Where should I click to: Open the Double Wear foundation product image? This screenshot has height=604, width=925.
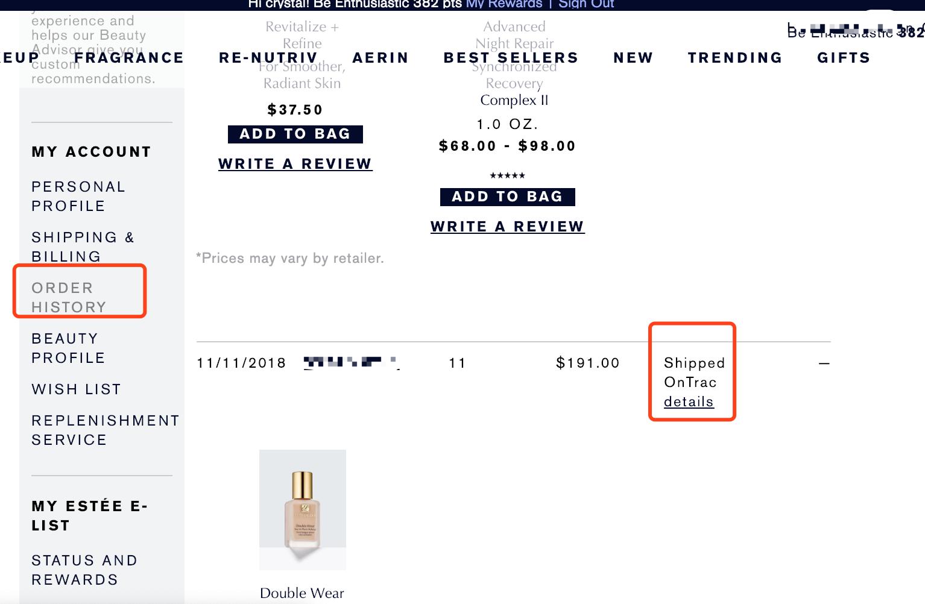click(x=303, y=509)
